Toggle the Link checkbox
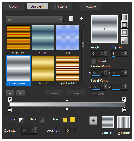 (94, 94)
